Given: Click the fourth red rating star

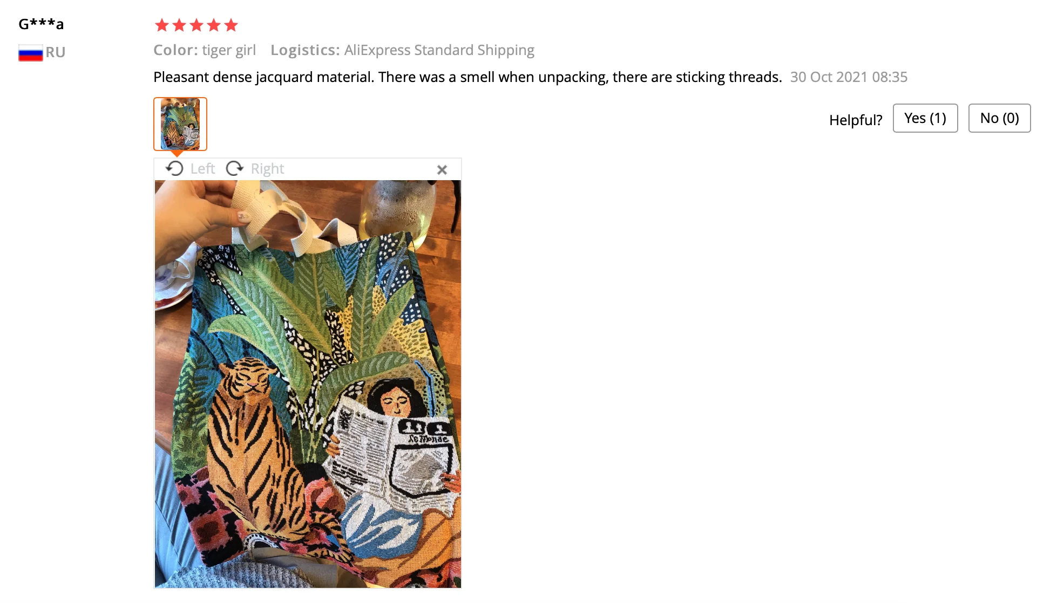Looking at the screenshot, I should tap(214, 25).
